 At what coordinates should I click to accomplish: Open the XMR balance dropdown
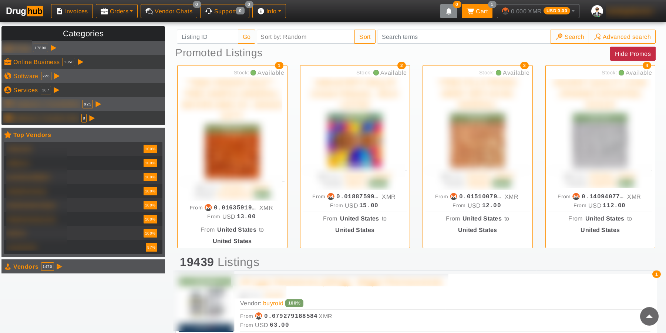(538, 11)
